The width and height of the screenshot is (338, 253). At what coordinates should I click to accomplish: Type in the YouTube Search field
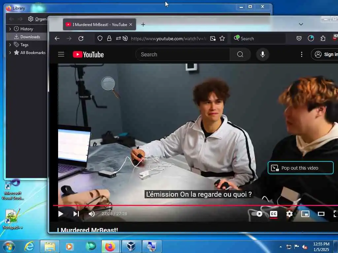click(183, 54)
